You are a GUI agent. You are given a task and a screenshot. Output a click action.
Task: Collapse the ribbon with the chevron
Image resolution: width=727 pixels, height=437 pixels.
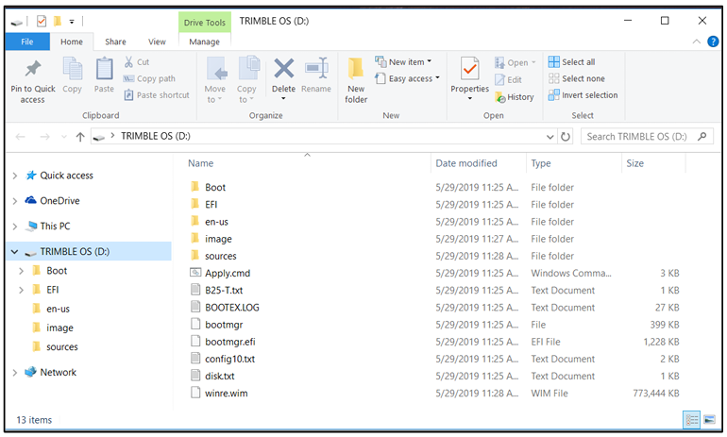point(697,42)
